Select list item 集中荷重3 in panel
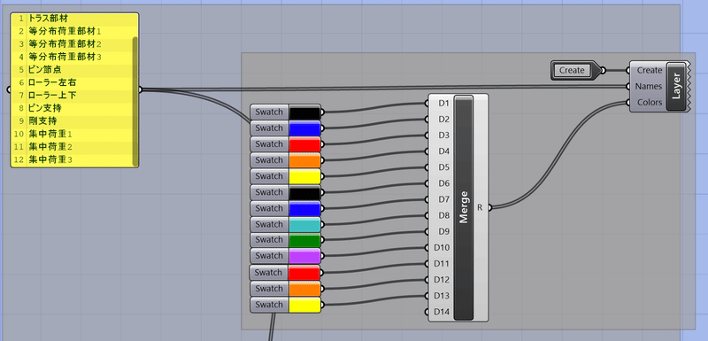The image size is (708, 341). (50, 159)
